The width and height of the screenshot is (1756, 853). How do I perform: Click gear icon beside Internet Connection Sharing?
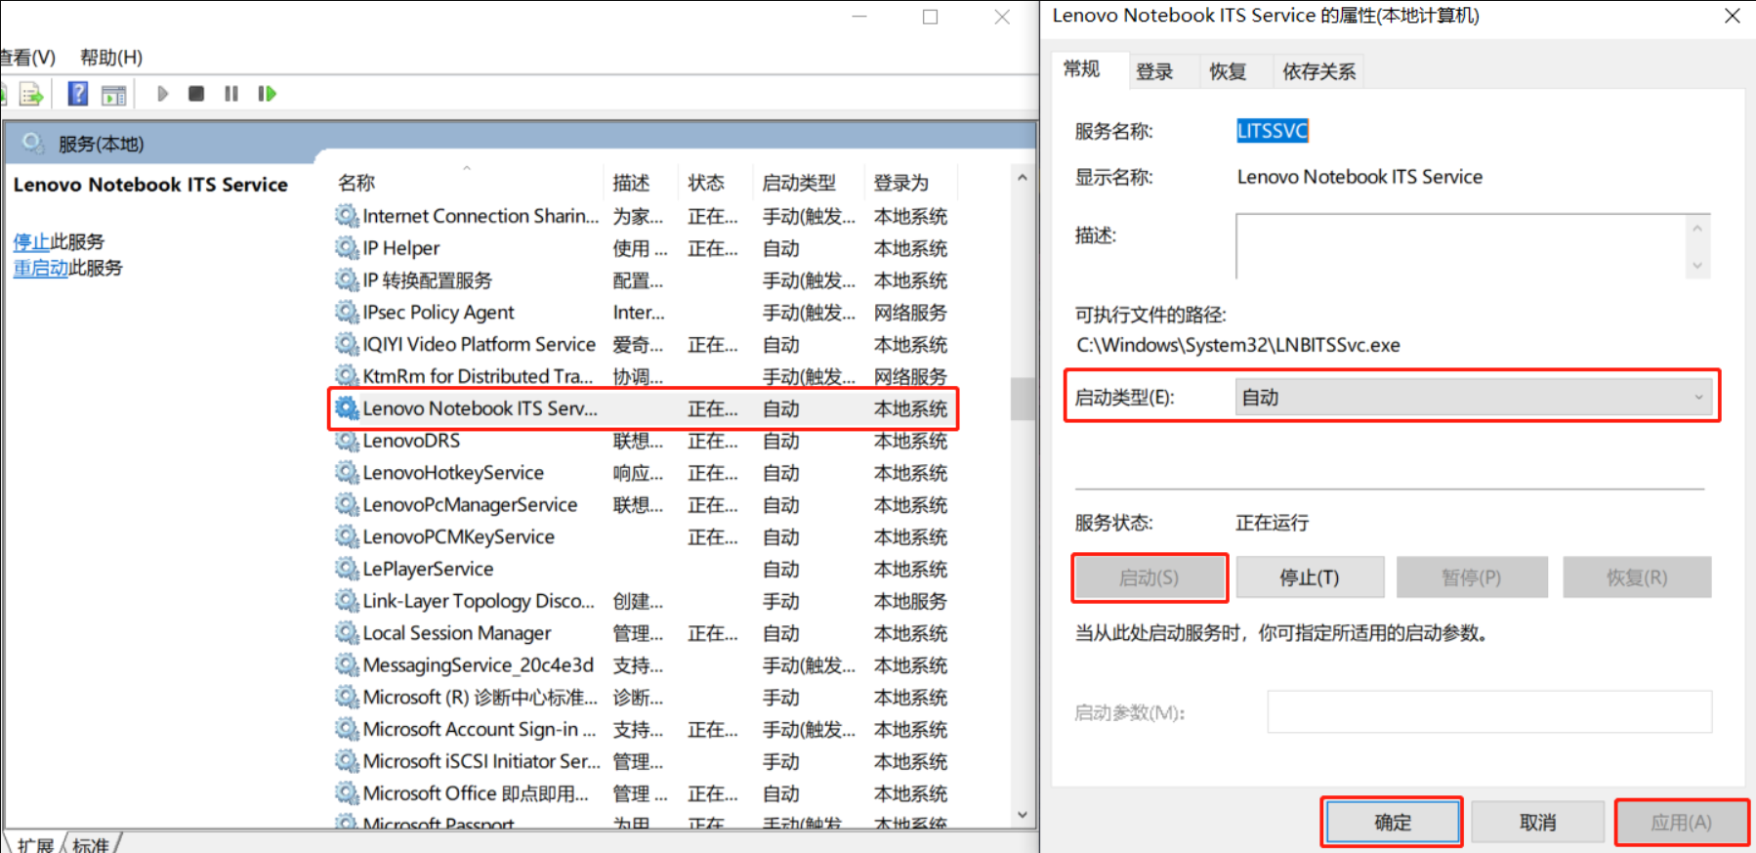347,216
